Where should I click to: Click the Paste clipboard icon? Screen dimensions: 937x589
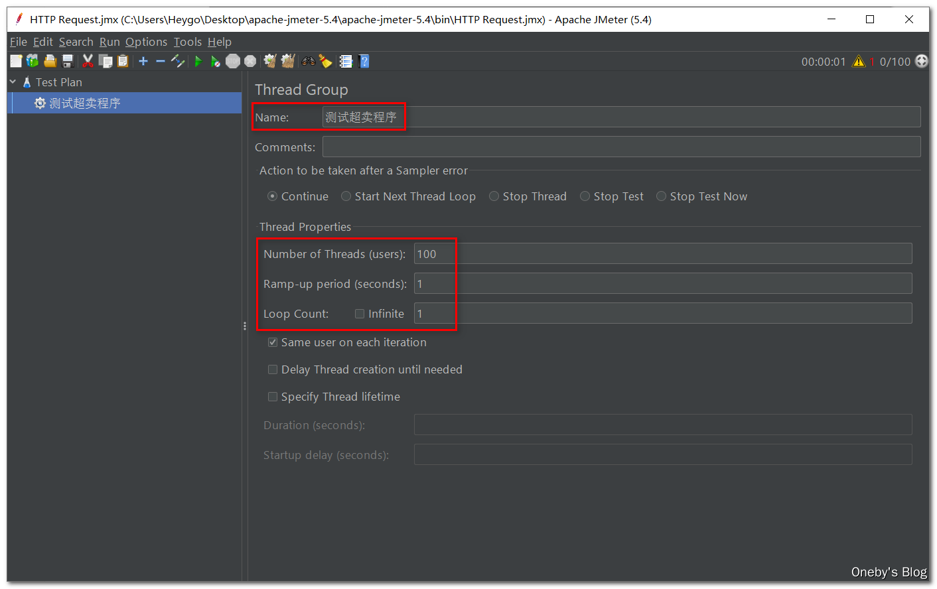click(123, 61)
